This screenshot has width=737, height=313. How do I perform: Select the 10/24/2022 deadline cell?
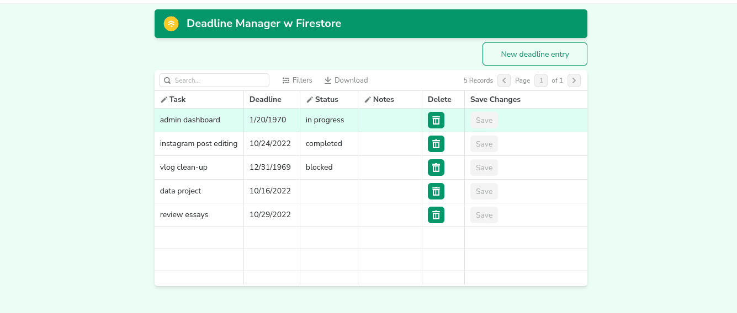271,144
